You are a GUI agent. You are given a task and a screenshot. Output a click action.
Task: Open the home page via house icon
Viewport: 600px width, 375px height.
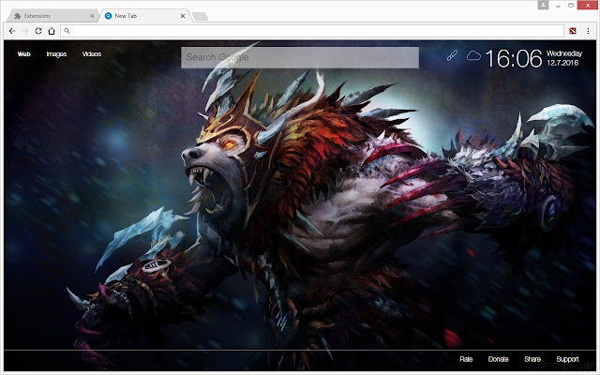tap(52, 31)
